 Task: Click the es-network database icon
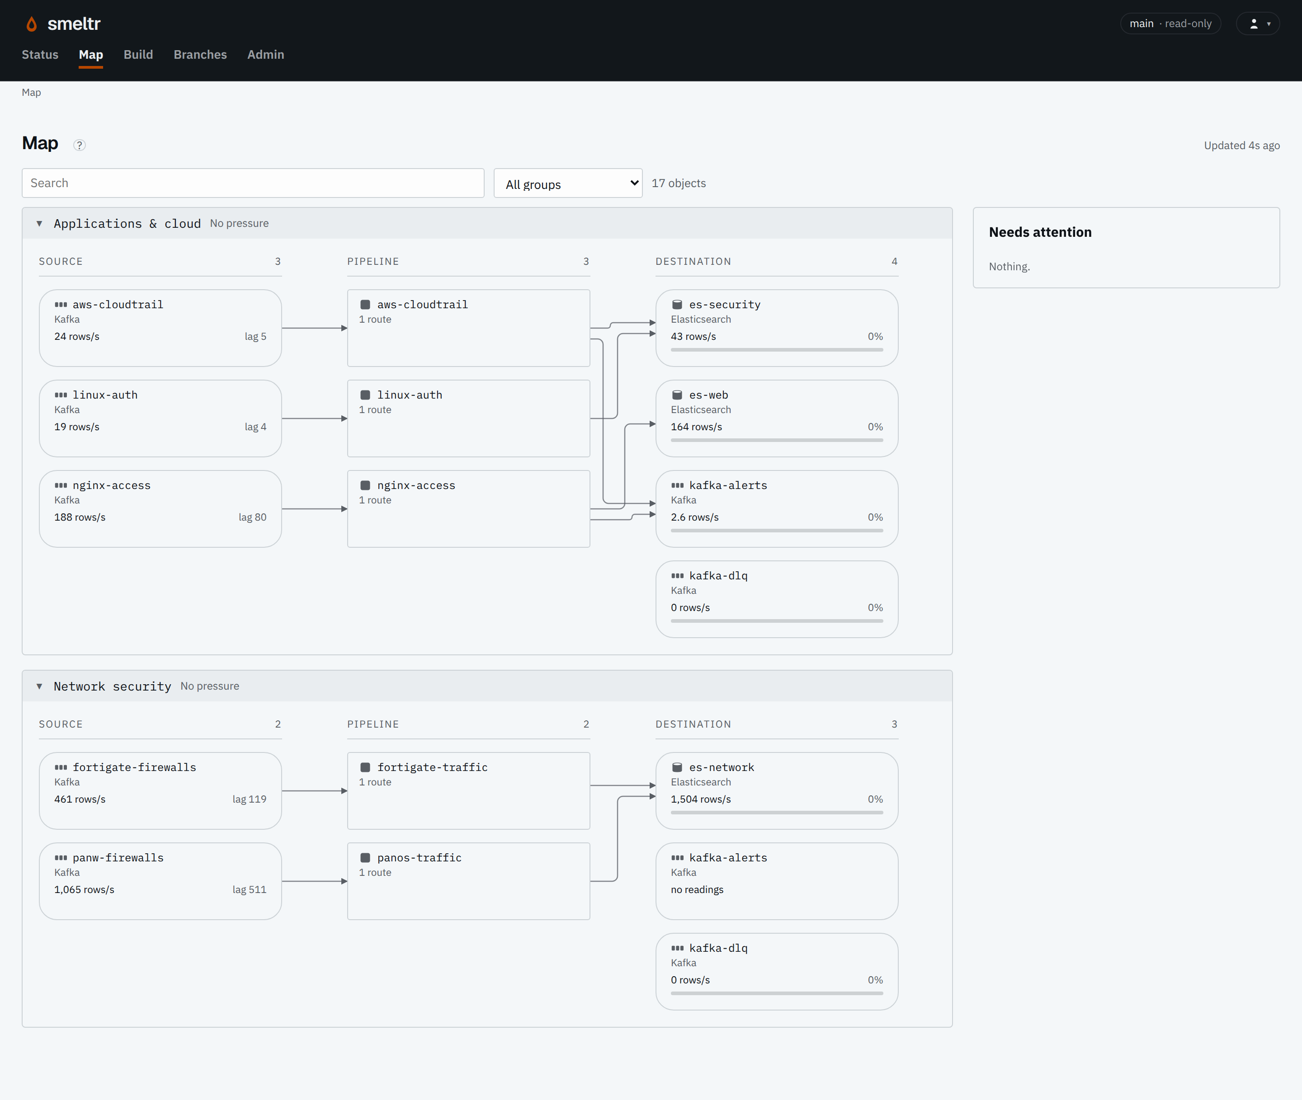coord(677,768)
